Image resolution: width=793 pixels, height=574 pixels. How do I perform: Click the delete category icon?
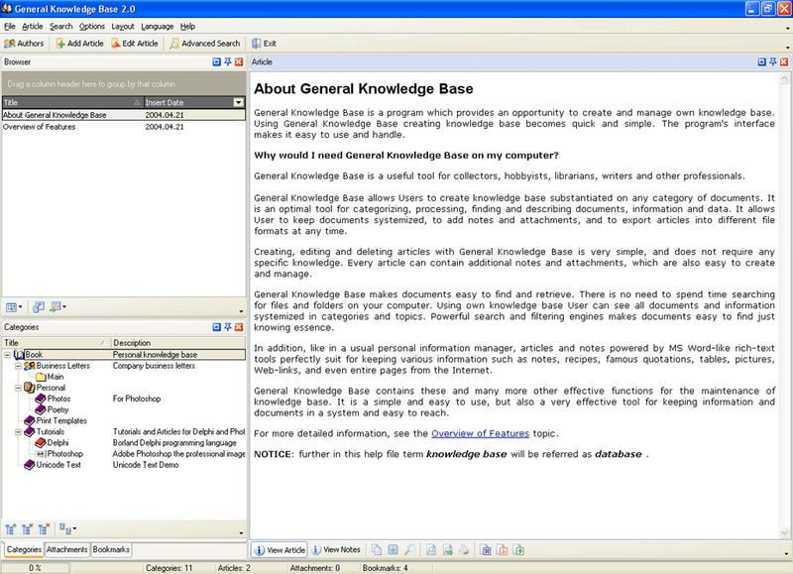44,529
